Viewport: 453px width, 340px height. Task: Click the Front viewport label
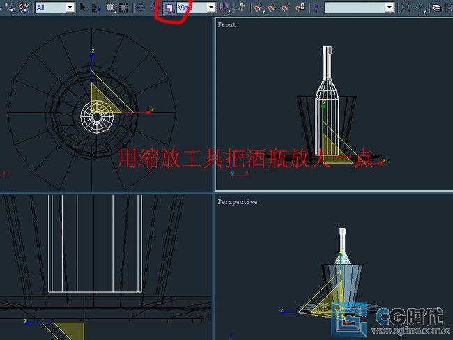[x=227, y=25]
